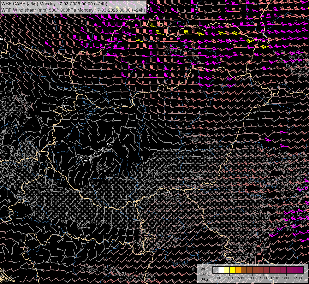
Task: Click the legend value 900
Action: [x=264, y=278]
